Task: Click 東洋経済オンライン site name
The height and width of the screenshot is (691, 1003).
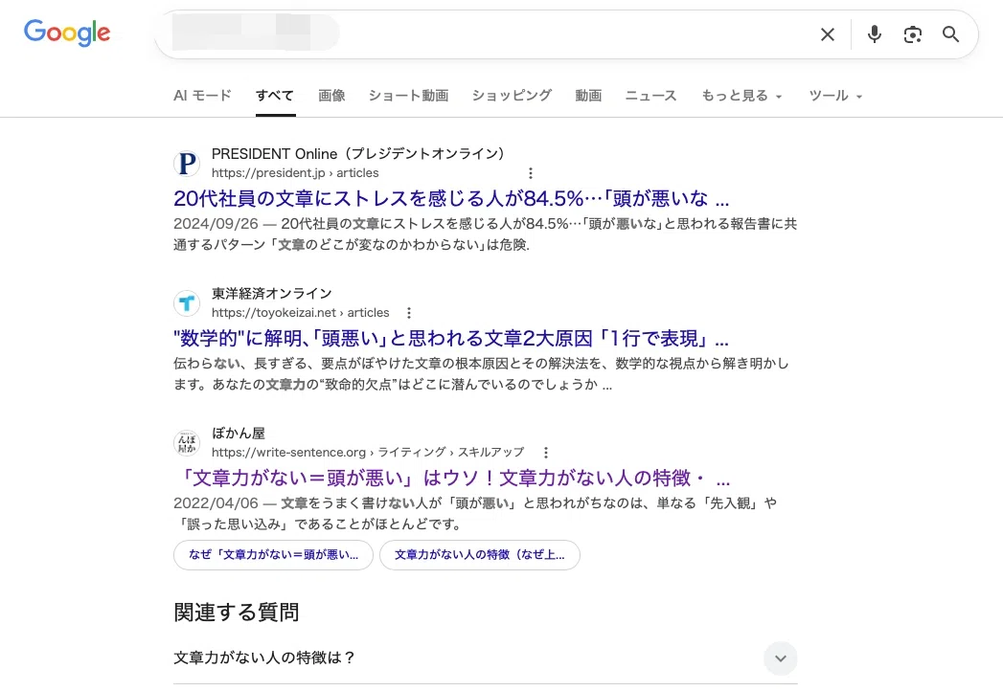Action: [x=272, y=294]
